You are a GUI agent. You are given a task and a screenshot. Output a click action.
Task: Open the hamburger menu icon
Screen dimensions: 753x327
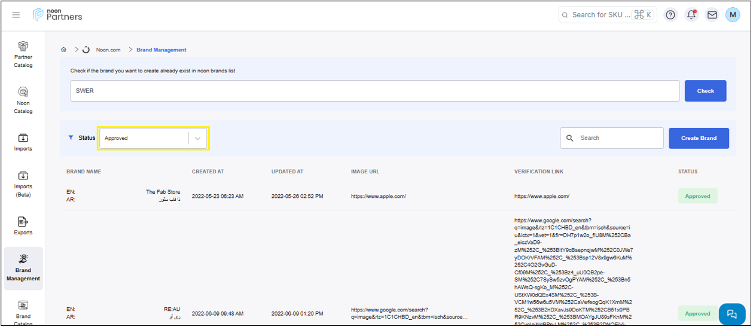[x=16, y=15]
